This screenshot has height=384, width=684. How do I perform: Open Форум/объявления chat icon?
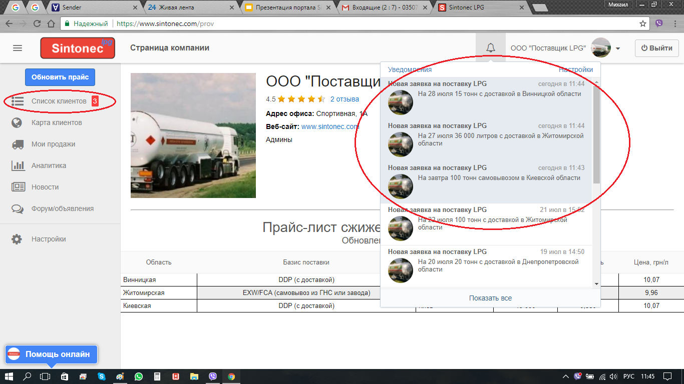pyautogui.click(x=18, y=208)
